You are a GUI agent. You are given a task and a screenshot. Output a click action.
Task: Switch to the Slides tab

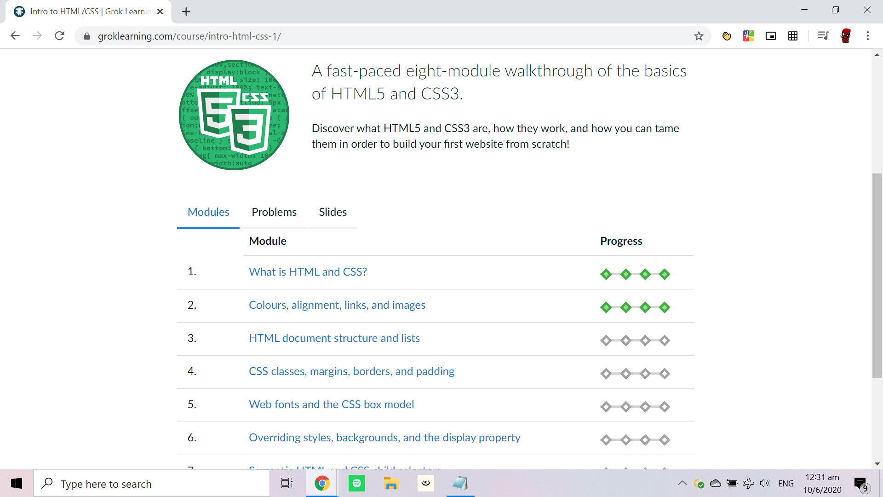(x=333, y=212)
